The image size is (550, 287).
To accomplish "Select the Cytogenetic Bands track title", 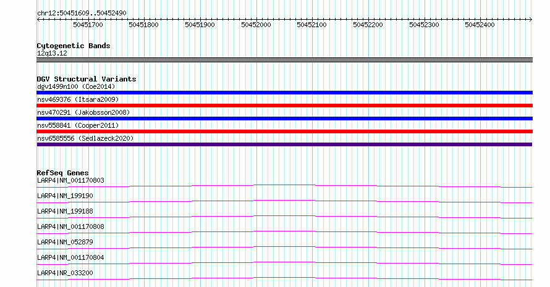I will pos(74,46).
